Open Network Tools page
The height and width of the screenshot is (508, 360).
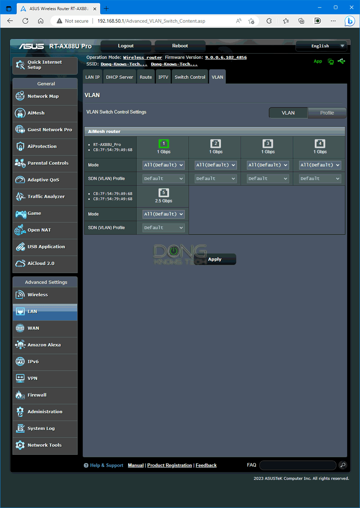[x=45, y=445]
